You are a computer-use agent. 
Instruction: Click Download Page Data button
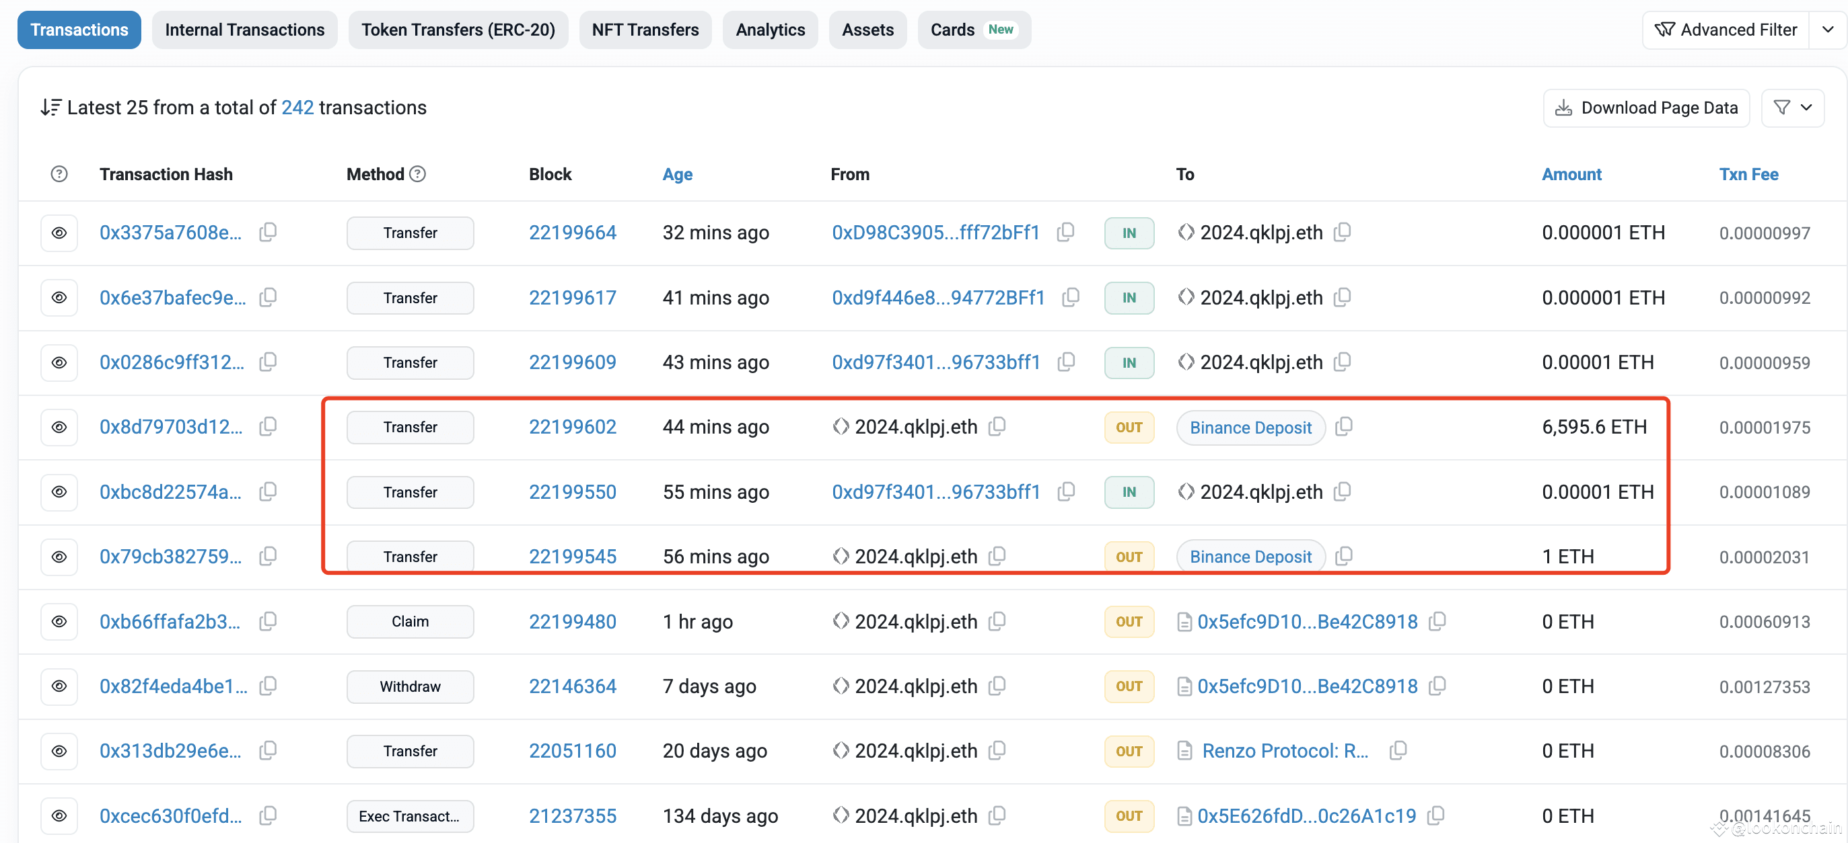pyautogui.click(x=1645, y=108)
